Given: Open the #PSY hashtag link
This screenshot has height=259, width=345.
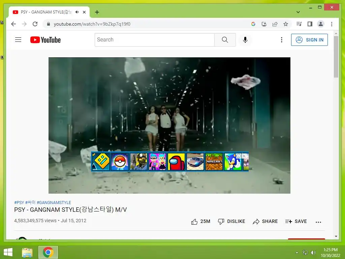Looking at the screenshot, I should [19, 203].
